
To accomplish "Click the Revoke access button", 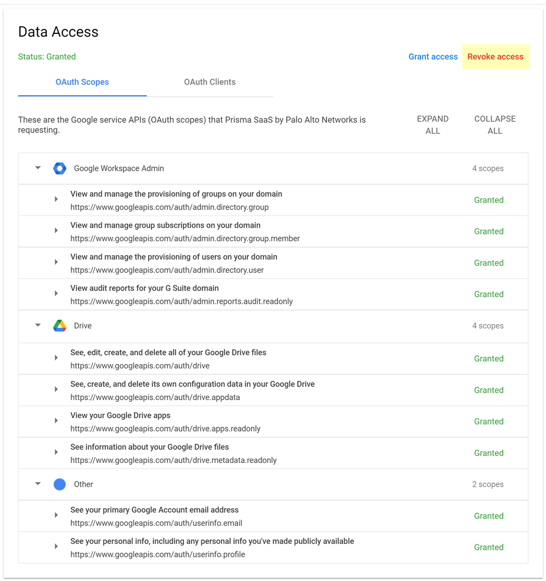I will [495, 57].
